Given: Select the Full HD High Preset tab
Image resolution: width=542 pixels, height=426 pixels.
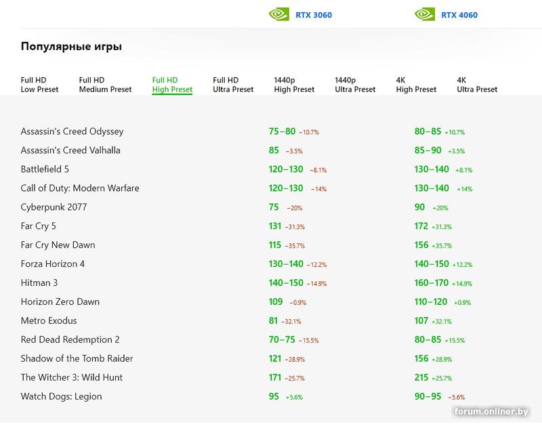Looking at the screenshot, I should [172, 85].
